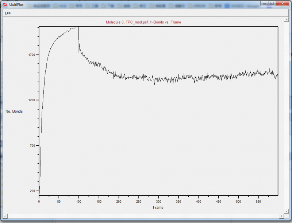Screen dimensions: 292x223
Task: Minimize the MultiPlot window
Action: [265, 4]
